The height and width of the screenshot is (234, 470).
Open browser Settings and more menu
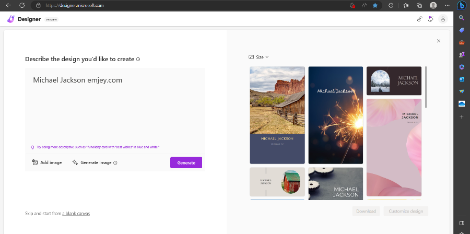coord(447,5)
